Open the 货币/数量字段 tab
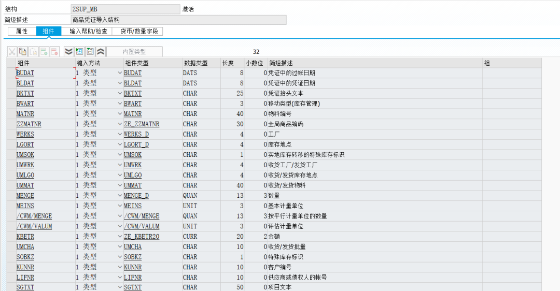The image size is (560, 291). (x=139, y=32)
